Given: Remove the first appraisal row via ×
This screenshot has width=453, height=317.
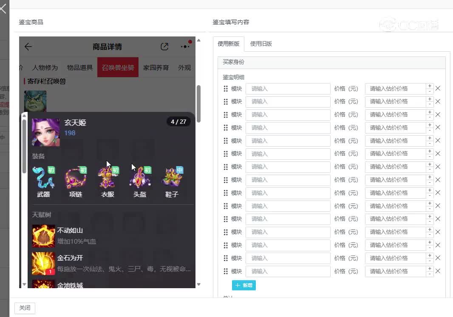Looking at the screenshot, I should tap(438, 89).
